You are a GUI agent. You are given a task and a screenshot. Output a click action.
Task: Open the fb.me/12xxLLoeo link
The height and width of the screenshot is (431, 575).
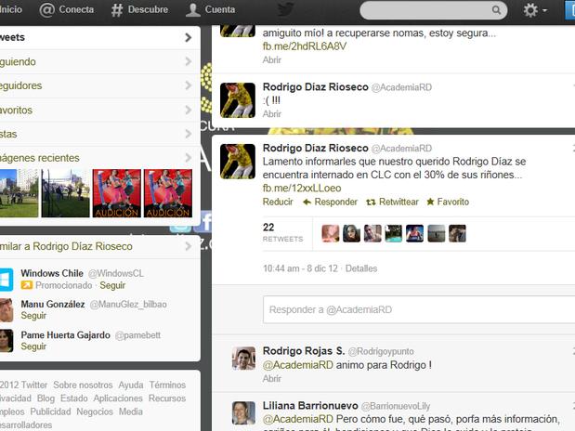302,189
